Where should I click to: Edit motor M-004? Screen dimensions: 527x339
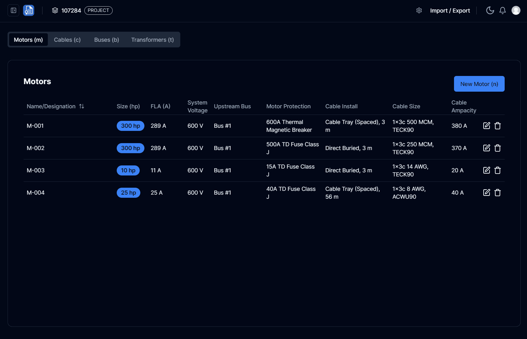tap(486, 193)
